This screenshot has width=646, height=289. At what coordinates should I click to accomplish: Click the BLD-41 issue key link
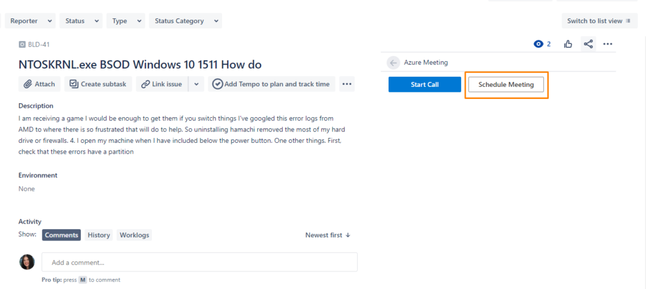click(38, 45)
